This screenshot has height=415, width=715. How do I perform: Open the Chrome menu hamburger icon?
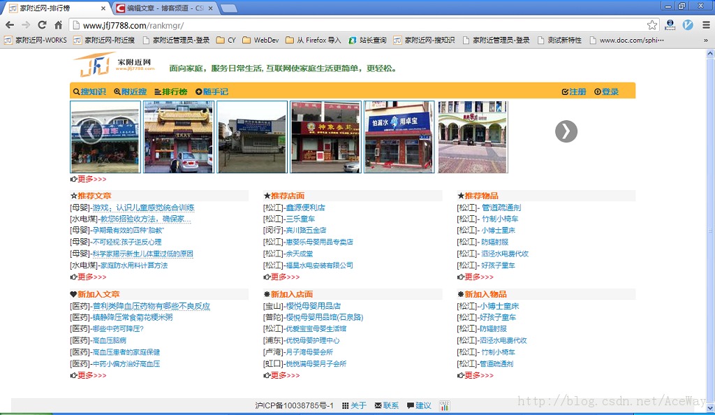pos(706,25)
